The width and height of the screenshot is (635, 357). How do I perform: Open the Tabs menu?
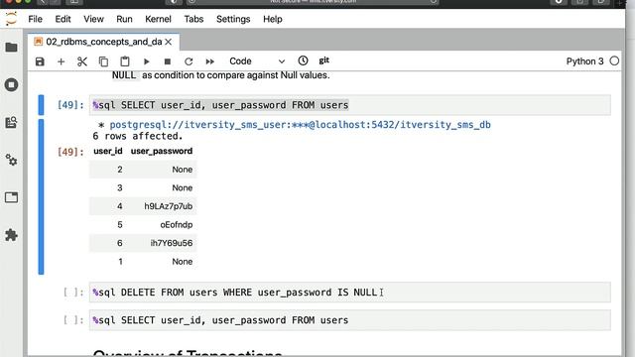click(x=193, y=19)
